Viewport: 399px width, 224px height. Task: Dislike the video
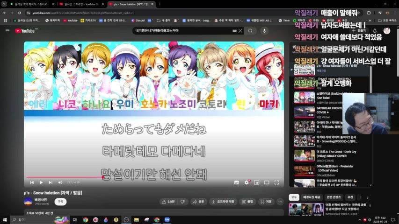pyautogui.click(x=182, y=202)
